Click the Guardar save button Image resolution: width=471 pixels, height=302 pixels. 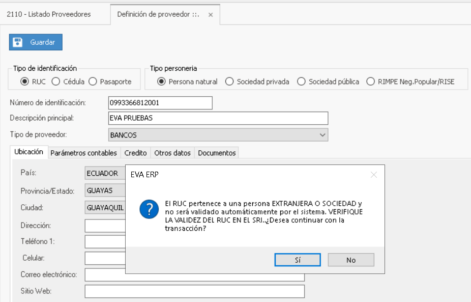coord(36,42)
